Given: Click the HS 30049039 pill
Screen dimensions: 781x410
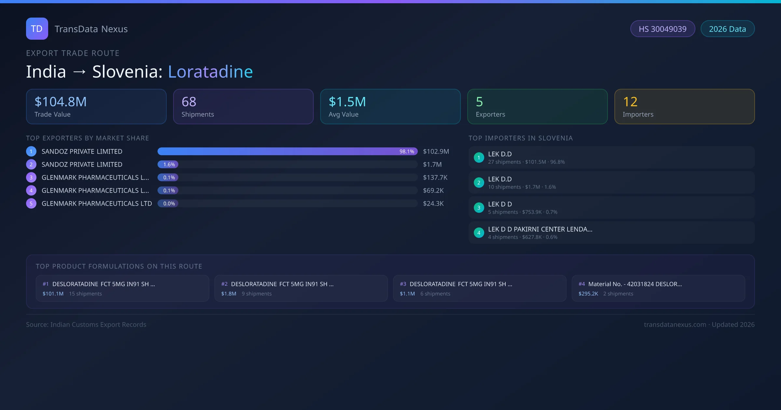Looking at the screenshot, I should point(663,29).
